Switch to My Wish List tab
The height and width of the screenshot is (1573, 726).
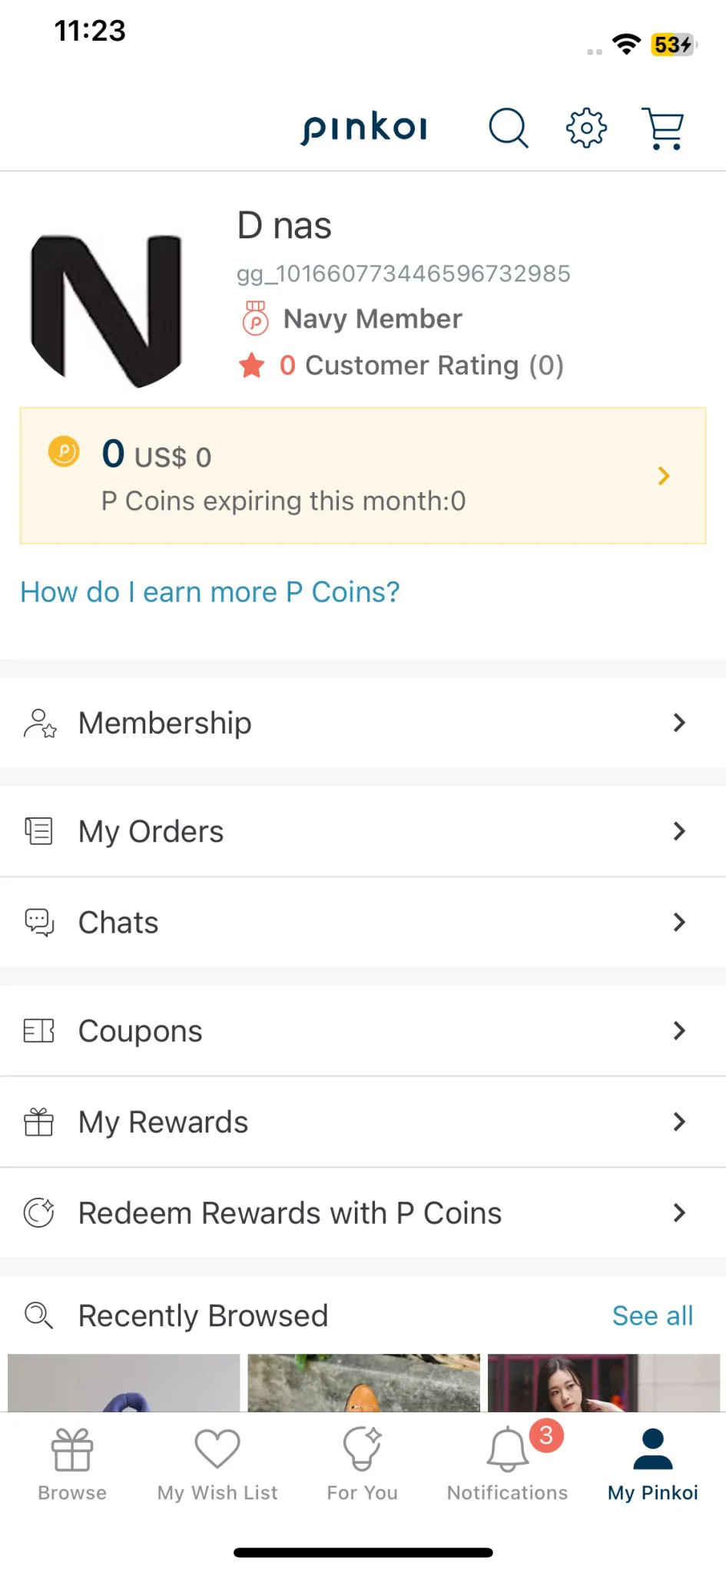217,1465
